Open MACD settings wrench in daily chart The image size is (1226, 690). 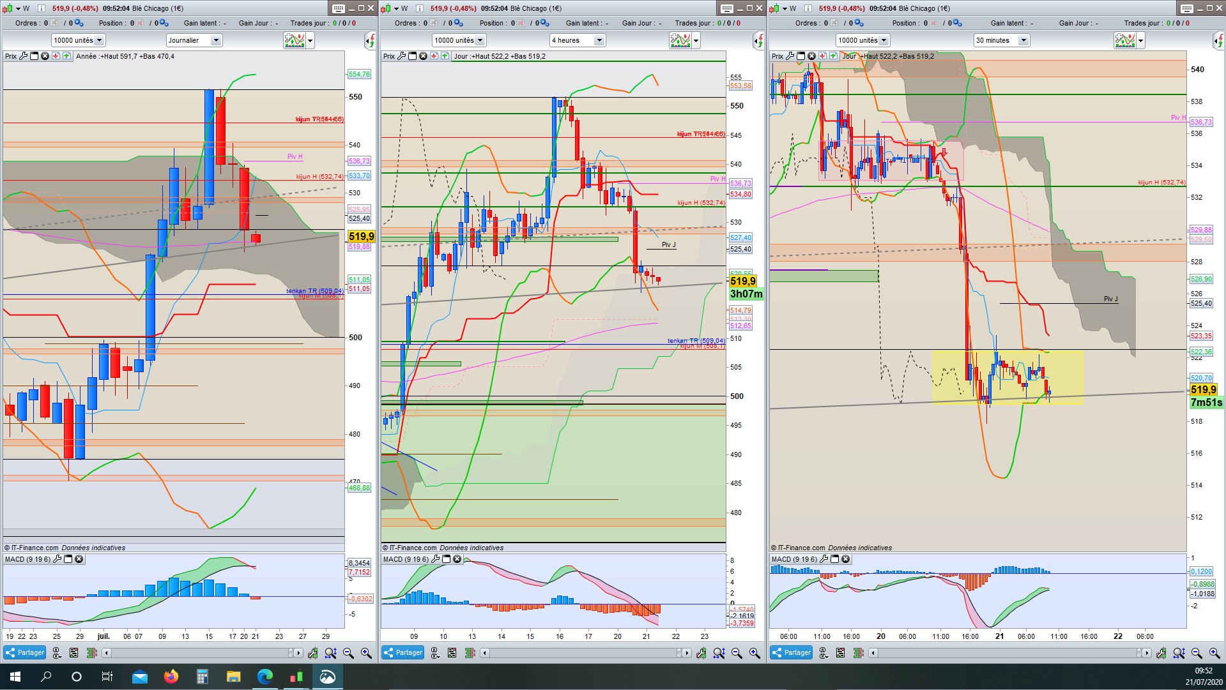(x=57, y=559)
